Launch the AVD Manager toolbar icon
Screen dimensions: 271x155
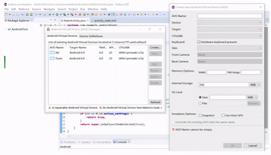pyautogui.click(x=31, y=14)
